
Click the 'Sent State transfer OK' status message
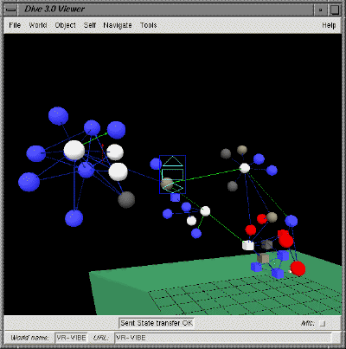pos(157,323)
